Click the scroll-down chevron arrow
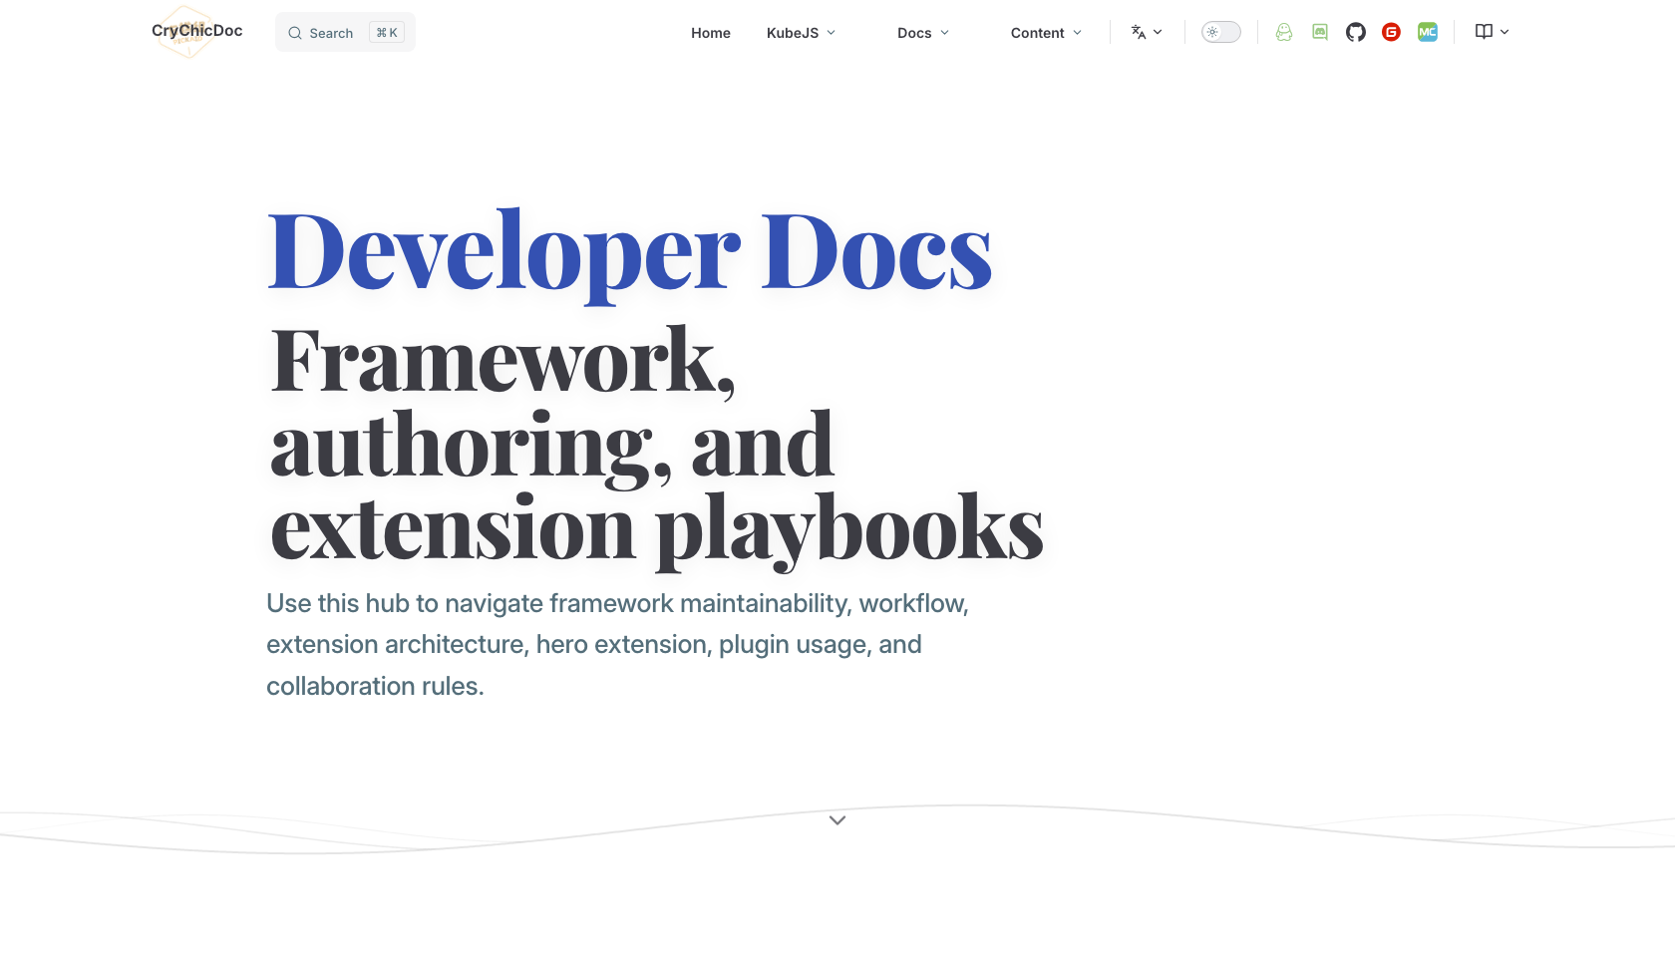The height and width of the screenshot is (957, 1675). (x=837, y=819)
